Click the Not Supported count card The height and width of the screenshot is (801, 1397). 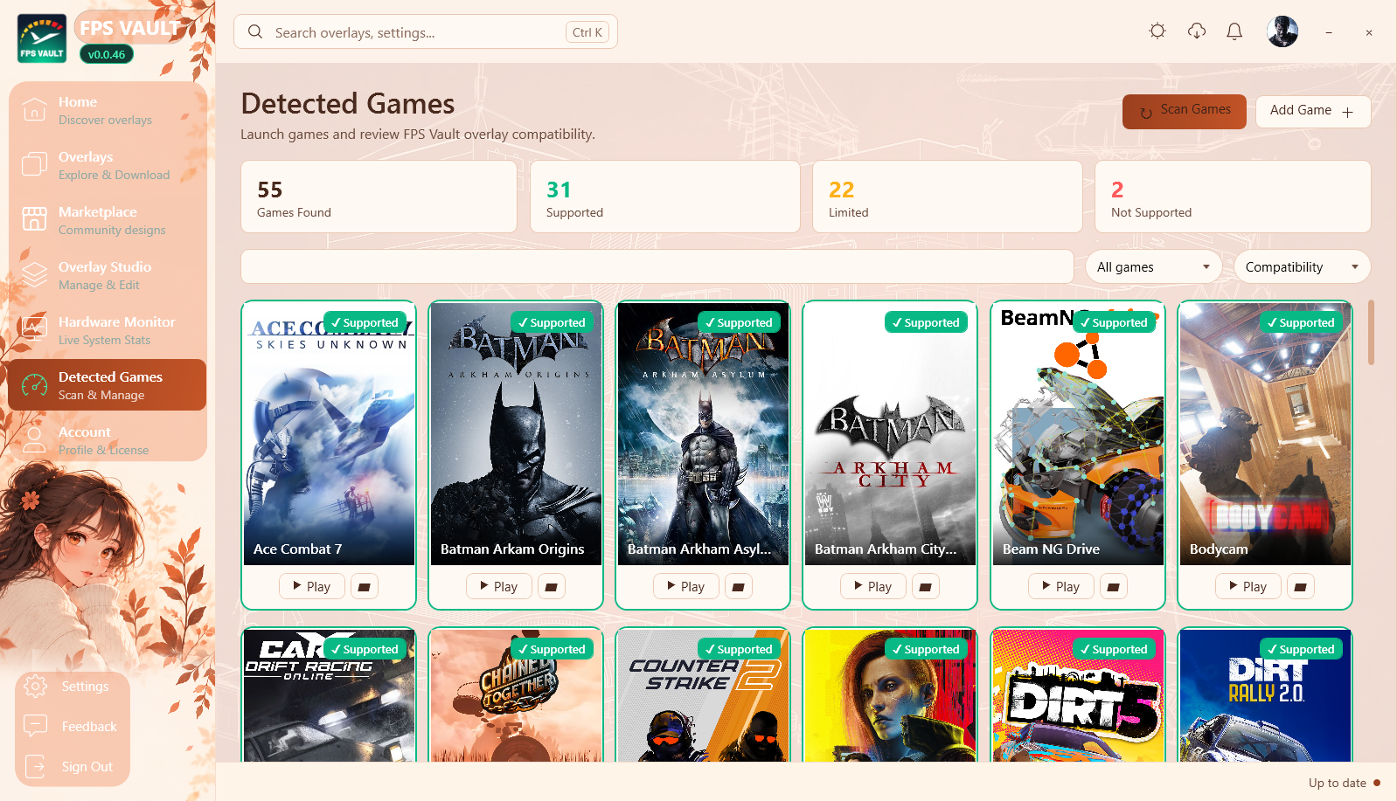point(1233,197)
